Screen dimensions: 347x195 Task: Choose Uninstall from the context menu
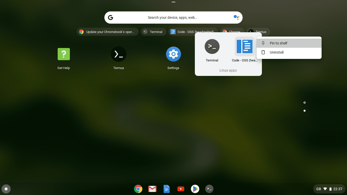pyautogui.click(x=276, y=52)
